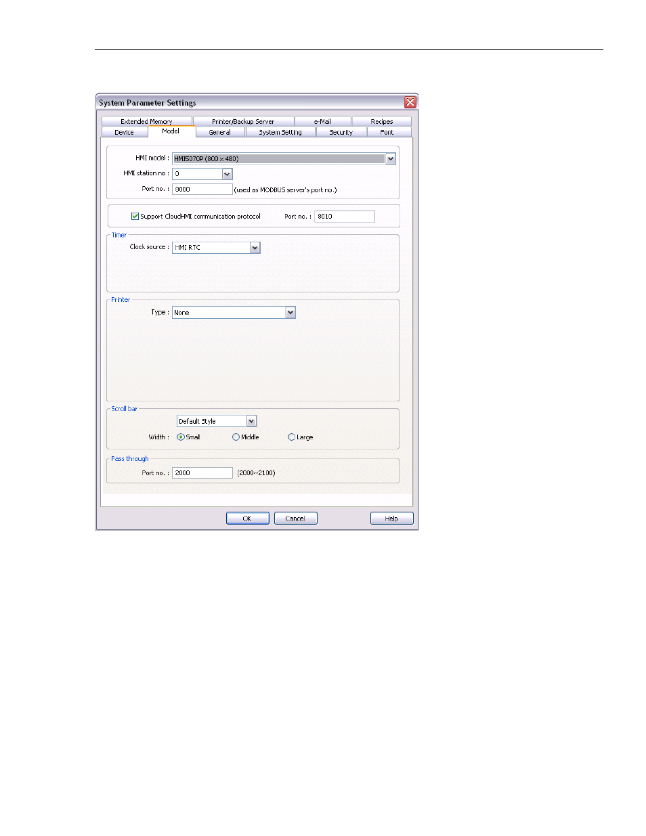This screenshot has height=836, width=646.
Task: Open the Scroll bar Default Style dropdown
Action: point(252,421)
